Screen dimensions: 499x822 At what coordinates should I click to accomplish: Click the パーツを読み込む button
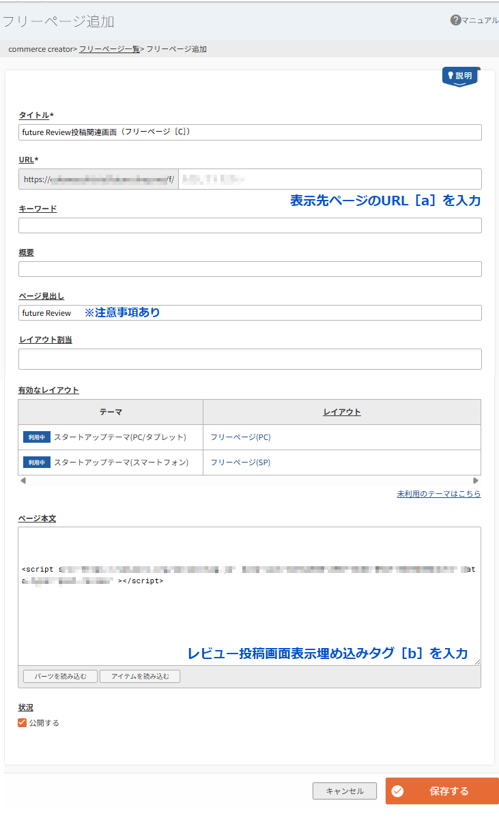click(x=61, y=677)
